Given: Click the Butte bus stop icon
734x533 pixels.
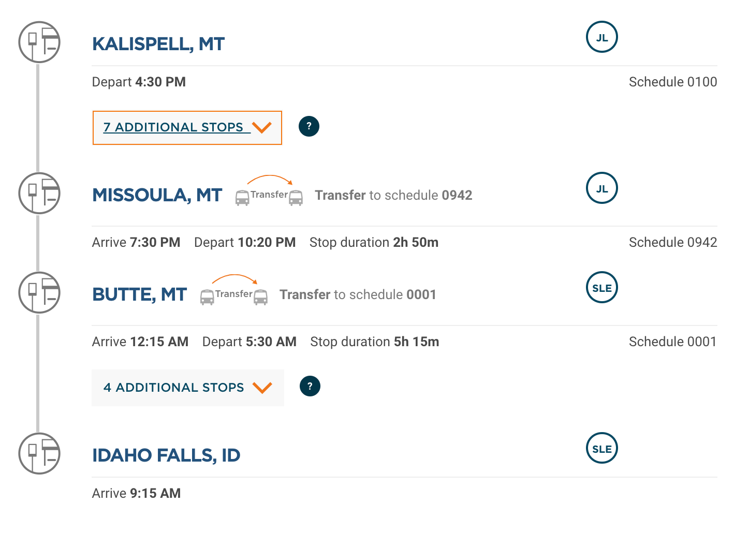Looking at the screenshot, I should pyautogui.click(x=39, y=292).
